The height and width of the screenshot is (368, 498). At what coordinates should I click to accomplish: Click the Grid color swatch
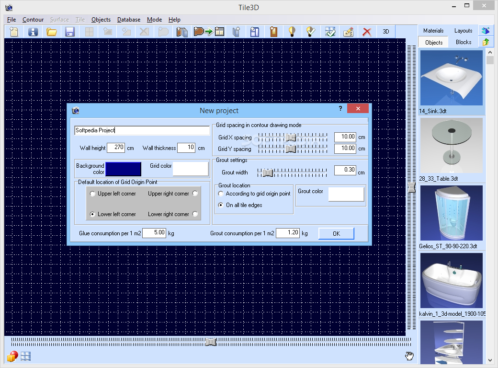pos(191,169)
